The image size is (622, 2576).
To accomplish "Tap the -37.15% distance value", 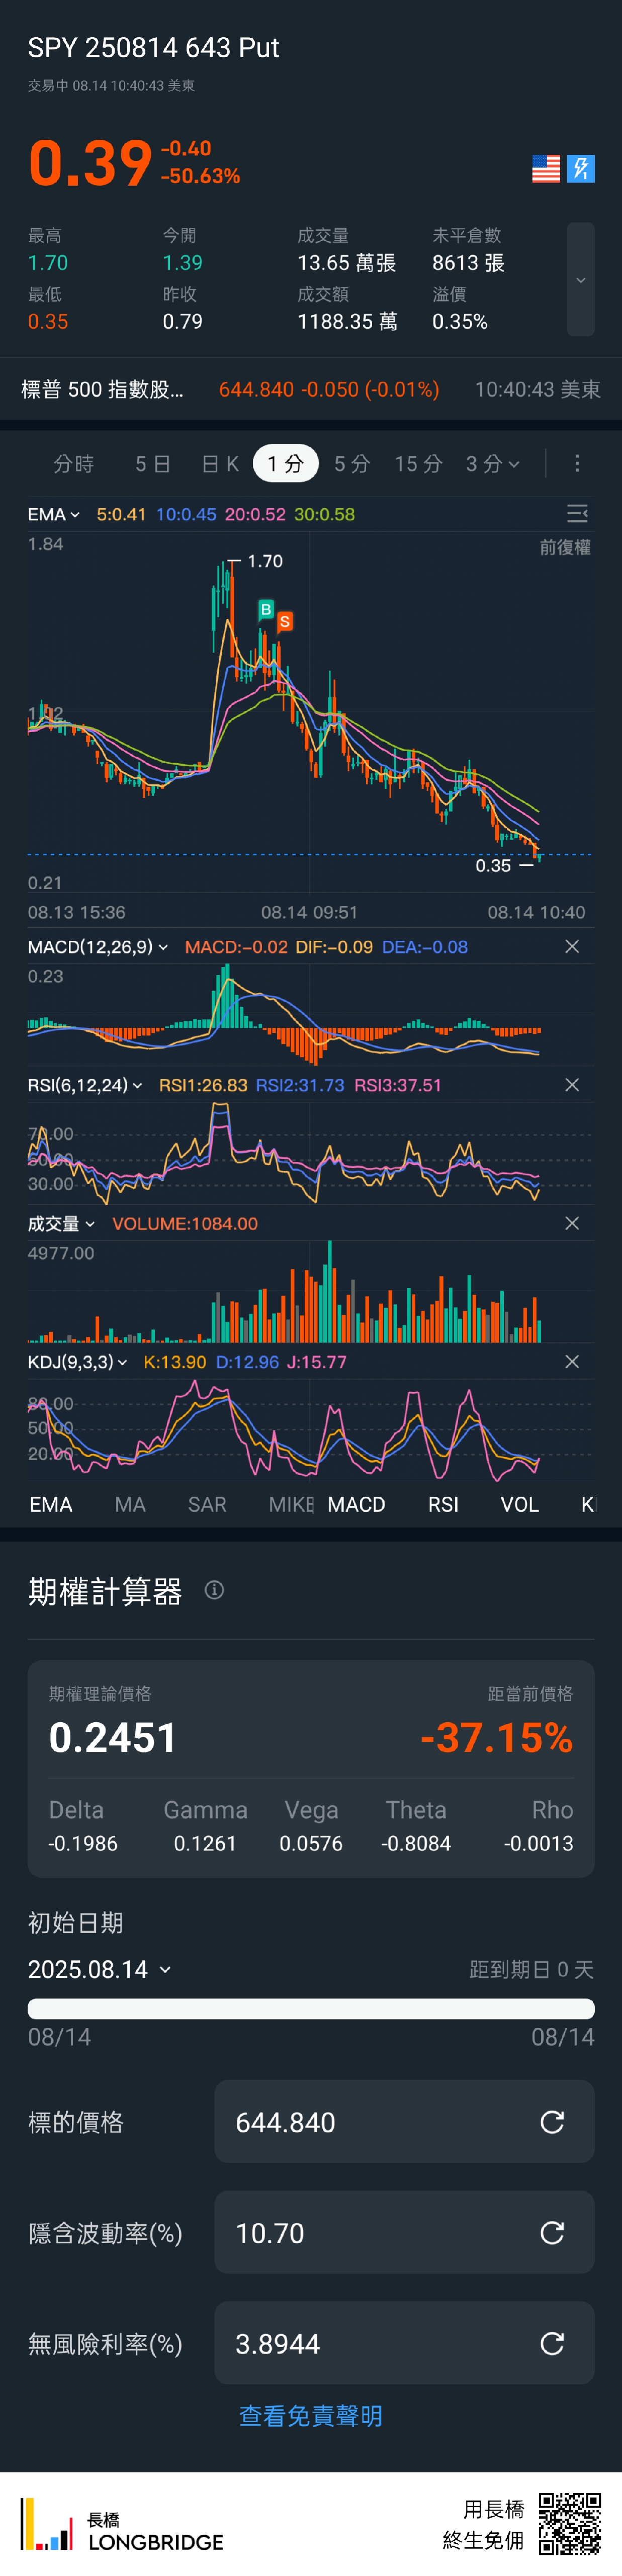I will (x=497, y=1737).
